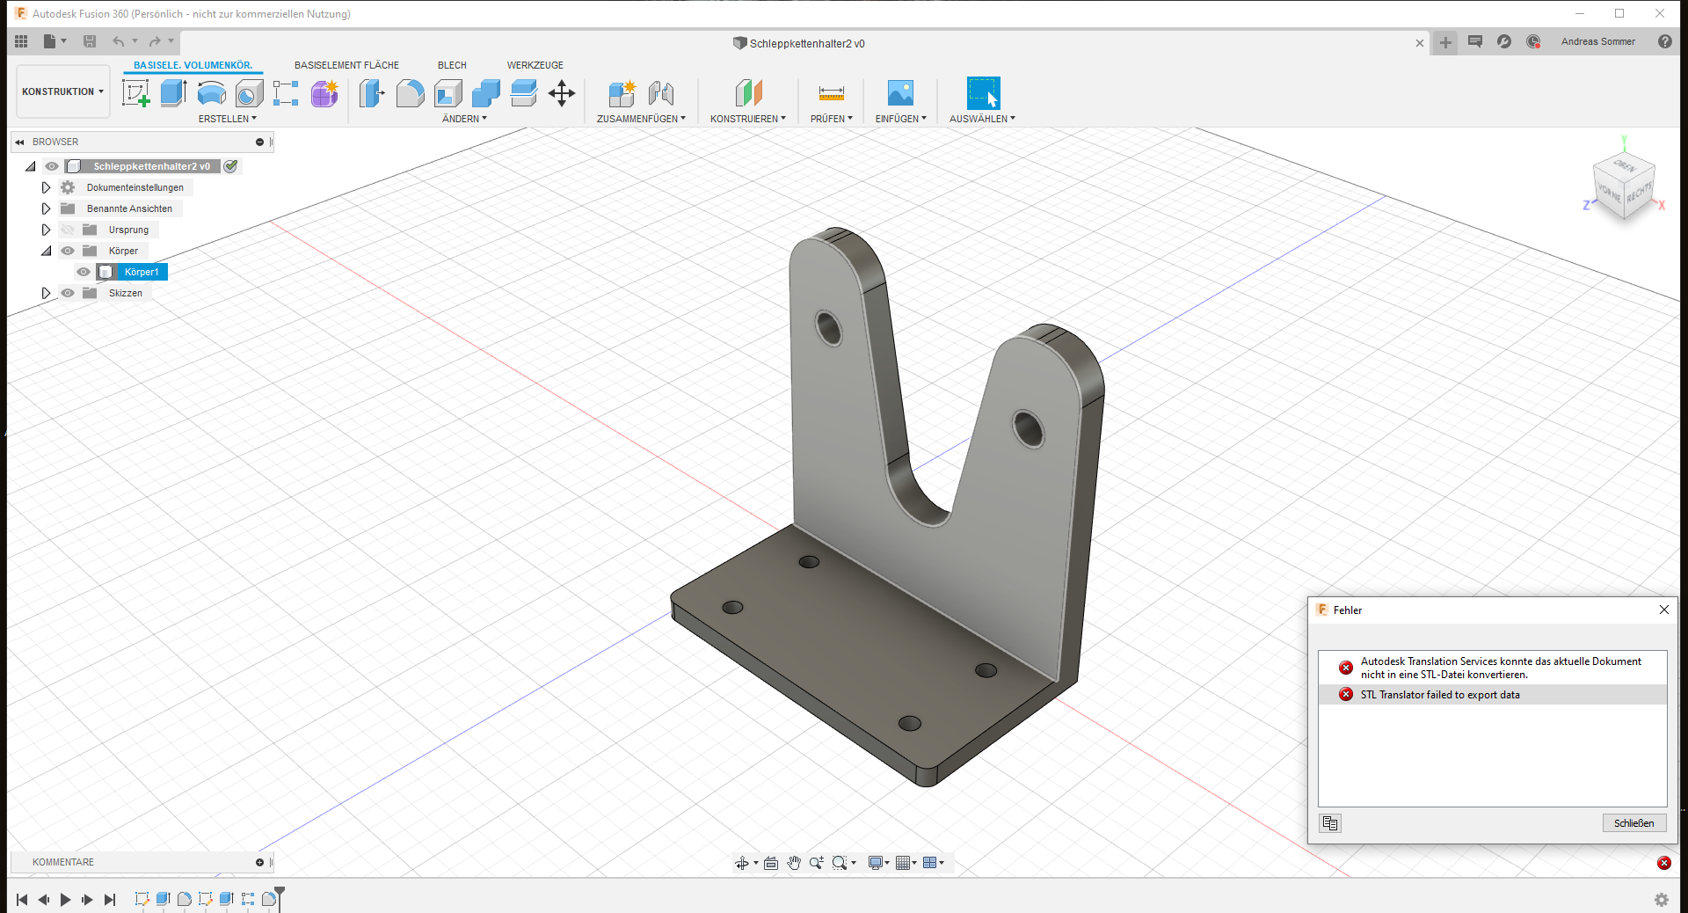Open the EINFÜGEN dropdown menu
The image size is (1688, 913).
click(x=901, y=119)
